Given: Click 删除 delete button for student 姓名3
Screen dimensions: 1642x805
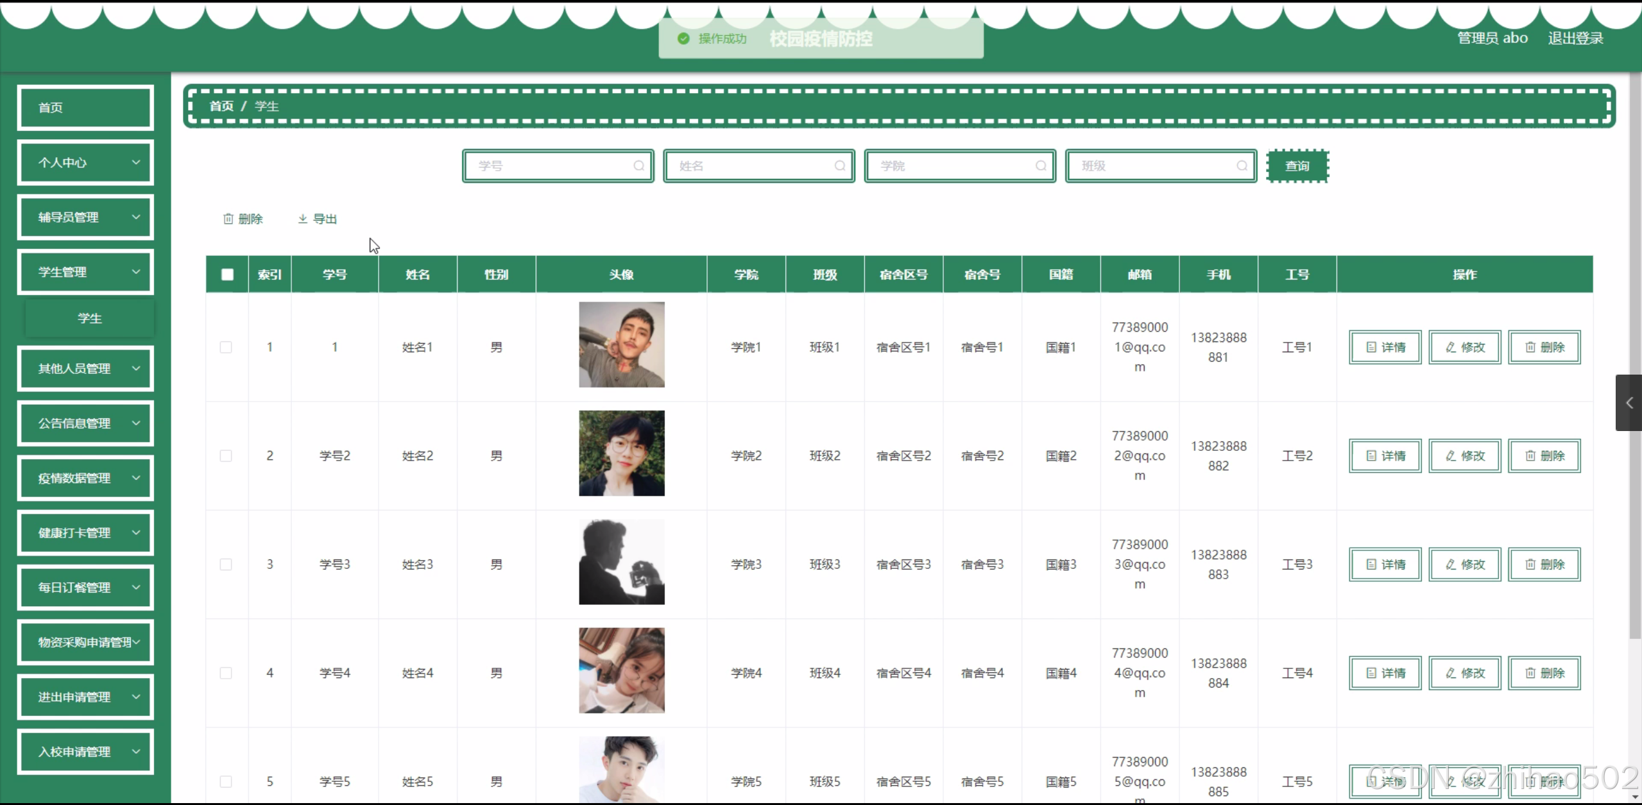Looking at the screenshot, I should (x=1544, y=564).
